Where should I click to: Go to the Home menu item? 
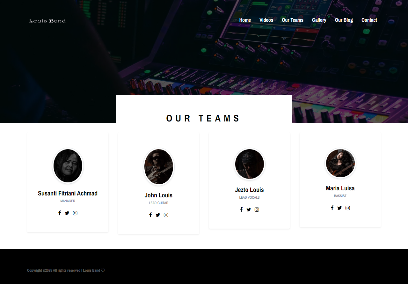click(x=245, y=20)
